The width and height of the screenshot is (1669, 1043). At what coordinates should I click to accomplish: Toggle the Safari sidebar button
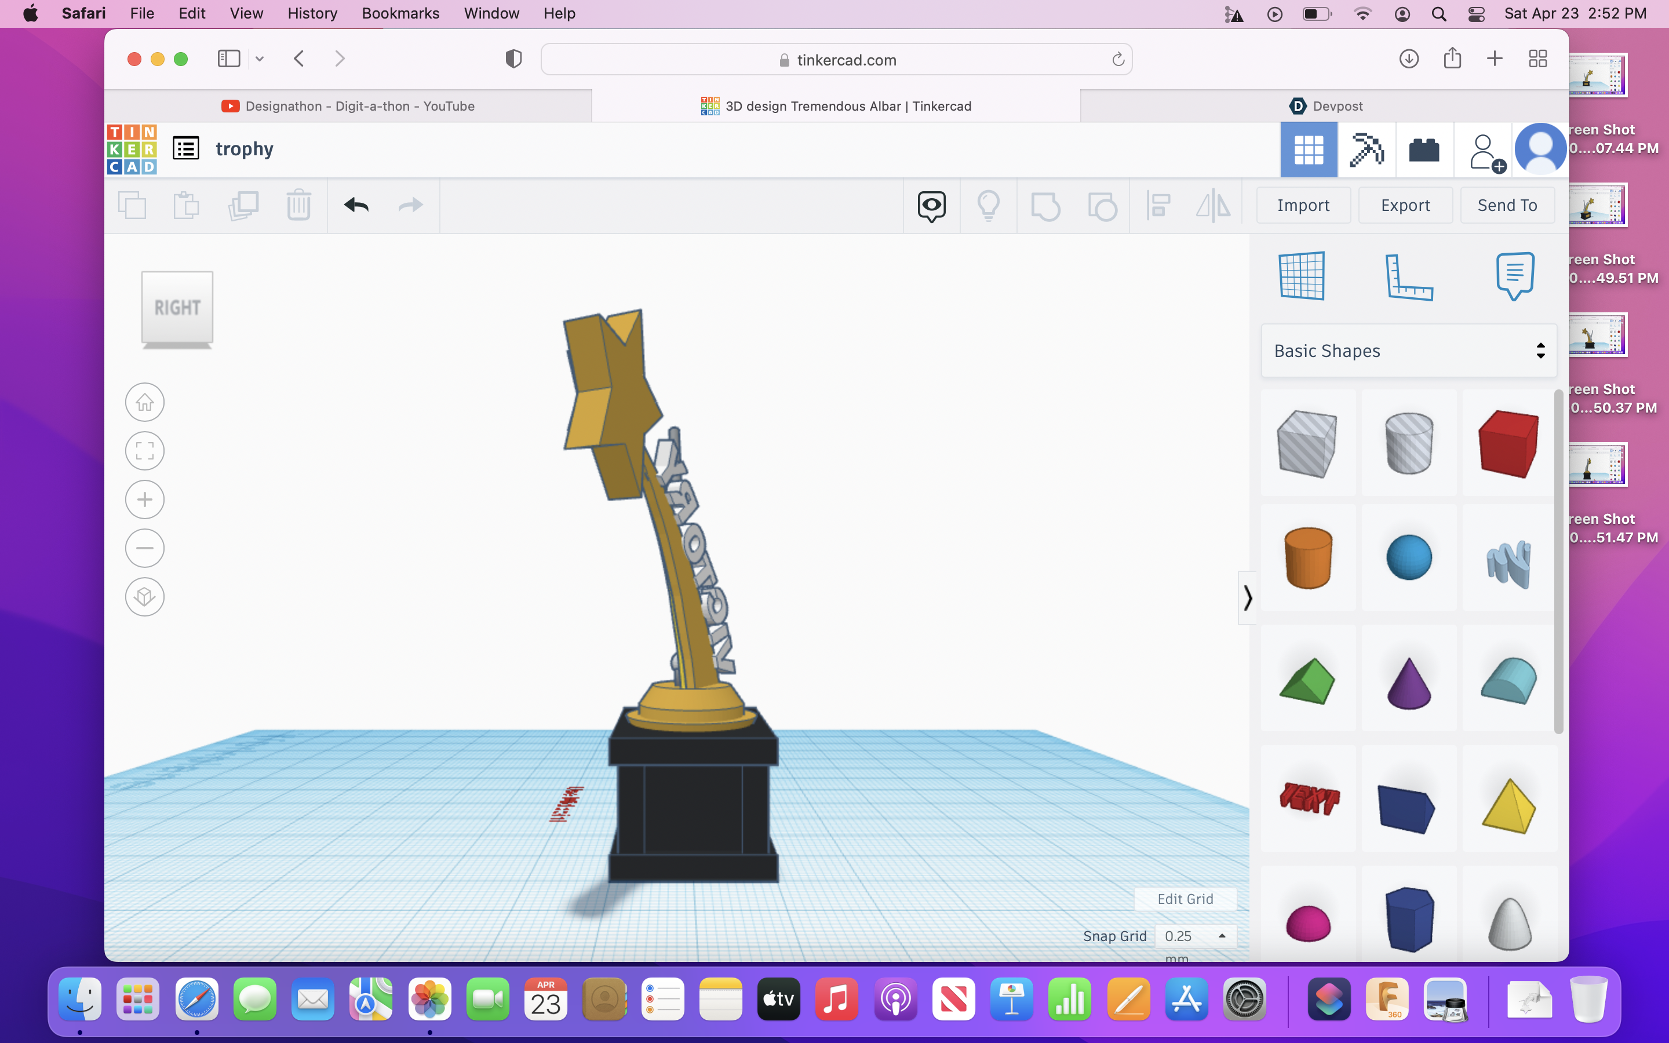pos(229,59)
